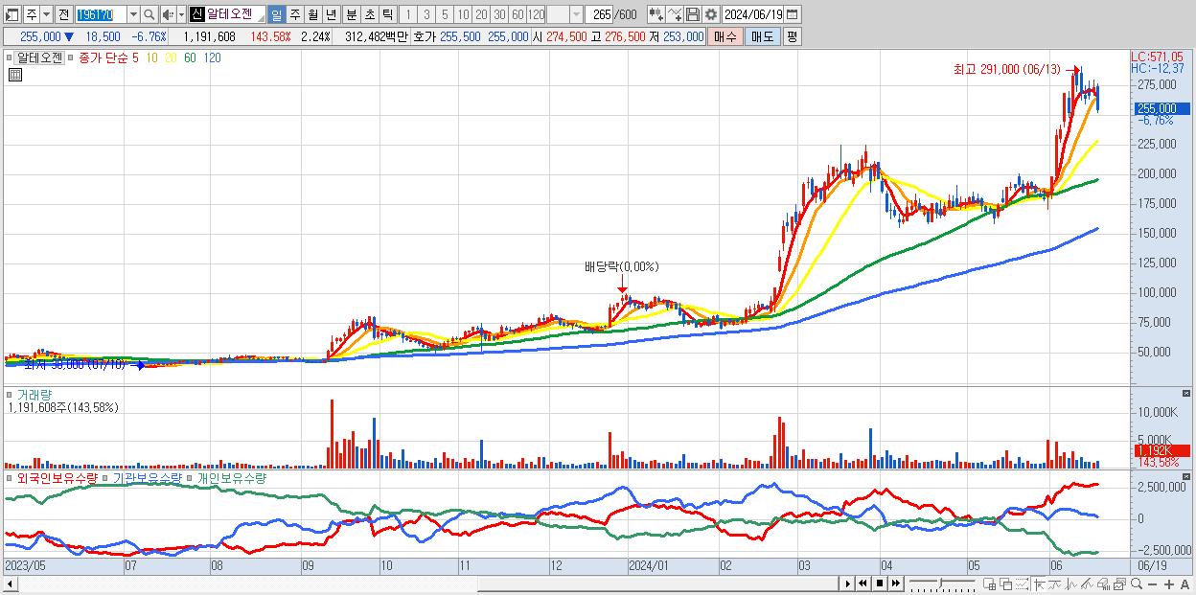Click the fast-forward playback button

tap(896, 584)
